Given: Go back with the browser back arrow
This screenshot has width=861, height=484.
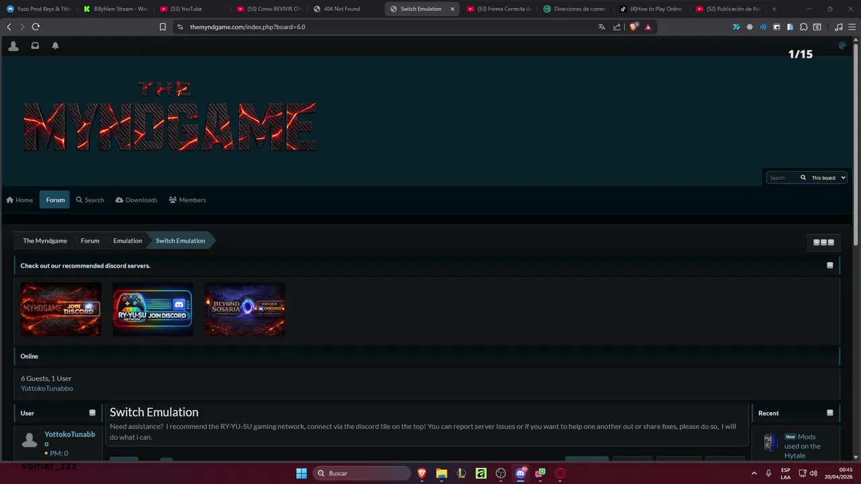Looking at the screenshot, I should coord(9,27).
